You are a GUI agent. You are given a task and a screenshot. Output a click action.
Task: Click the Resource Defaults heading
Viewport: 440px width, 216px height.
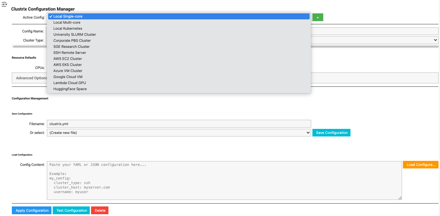[x=24, y=58]
